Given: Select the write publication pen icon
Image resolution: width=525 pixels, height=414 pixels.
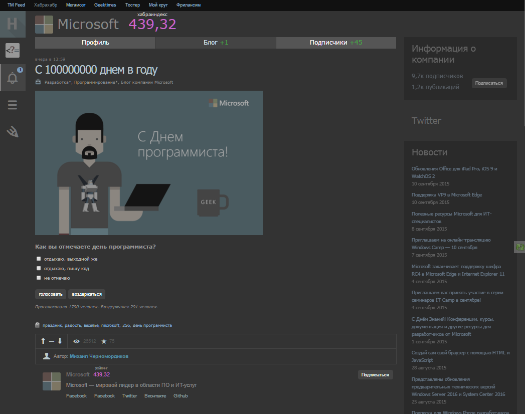Looking at the screenshot, I should (13, 132).
